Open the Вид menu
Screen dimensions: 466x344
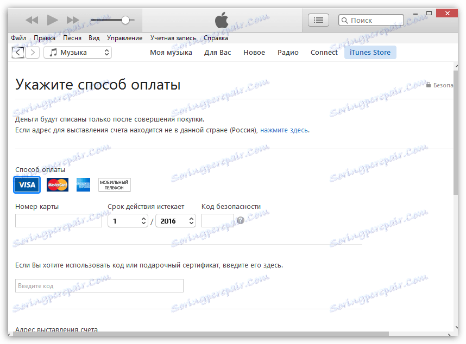pos(94,38)
